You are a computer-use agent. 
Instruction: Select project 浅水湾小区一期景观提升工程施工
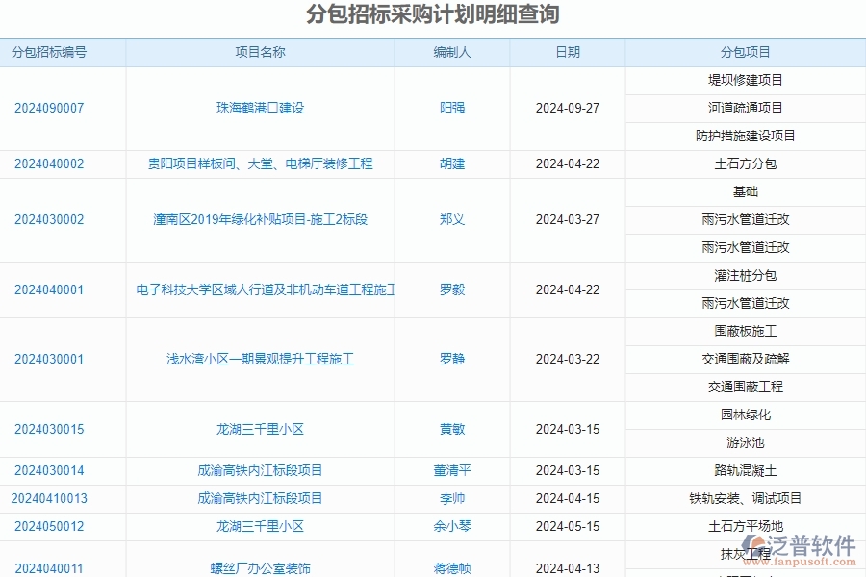(262, 359)
